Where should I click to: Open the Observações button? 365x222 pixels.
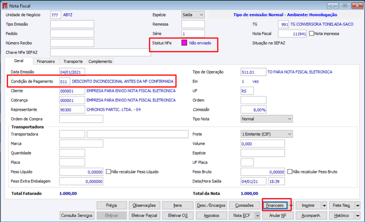click(145, 205)
